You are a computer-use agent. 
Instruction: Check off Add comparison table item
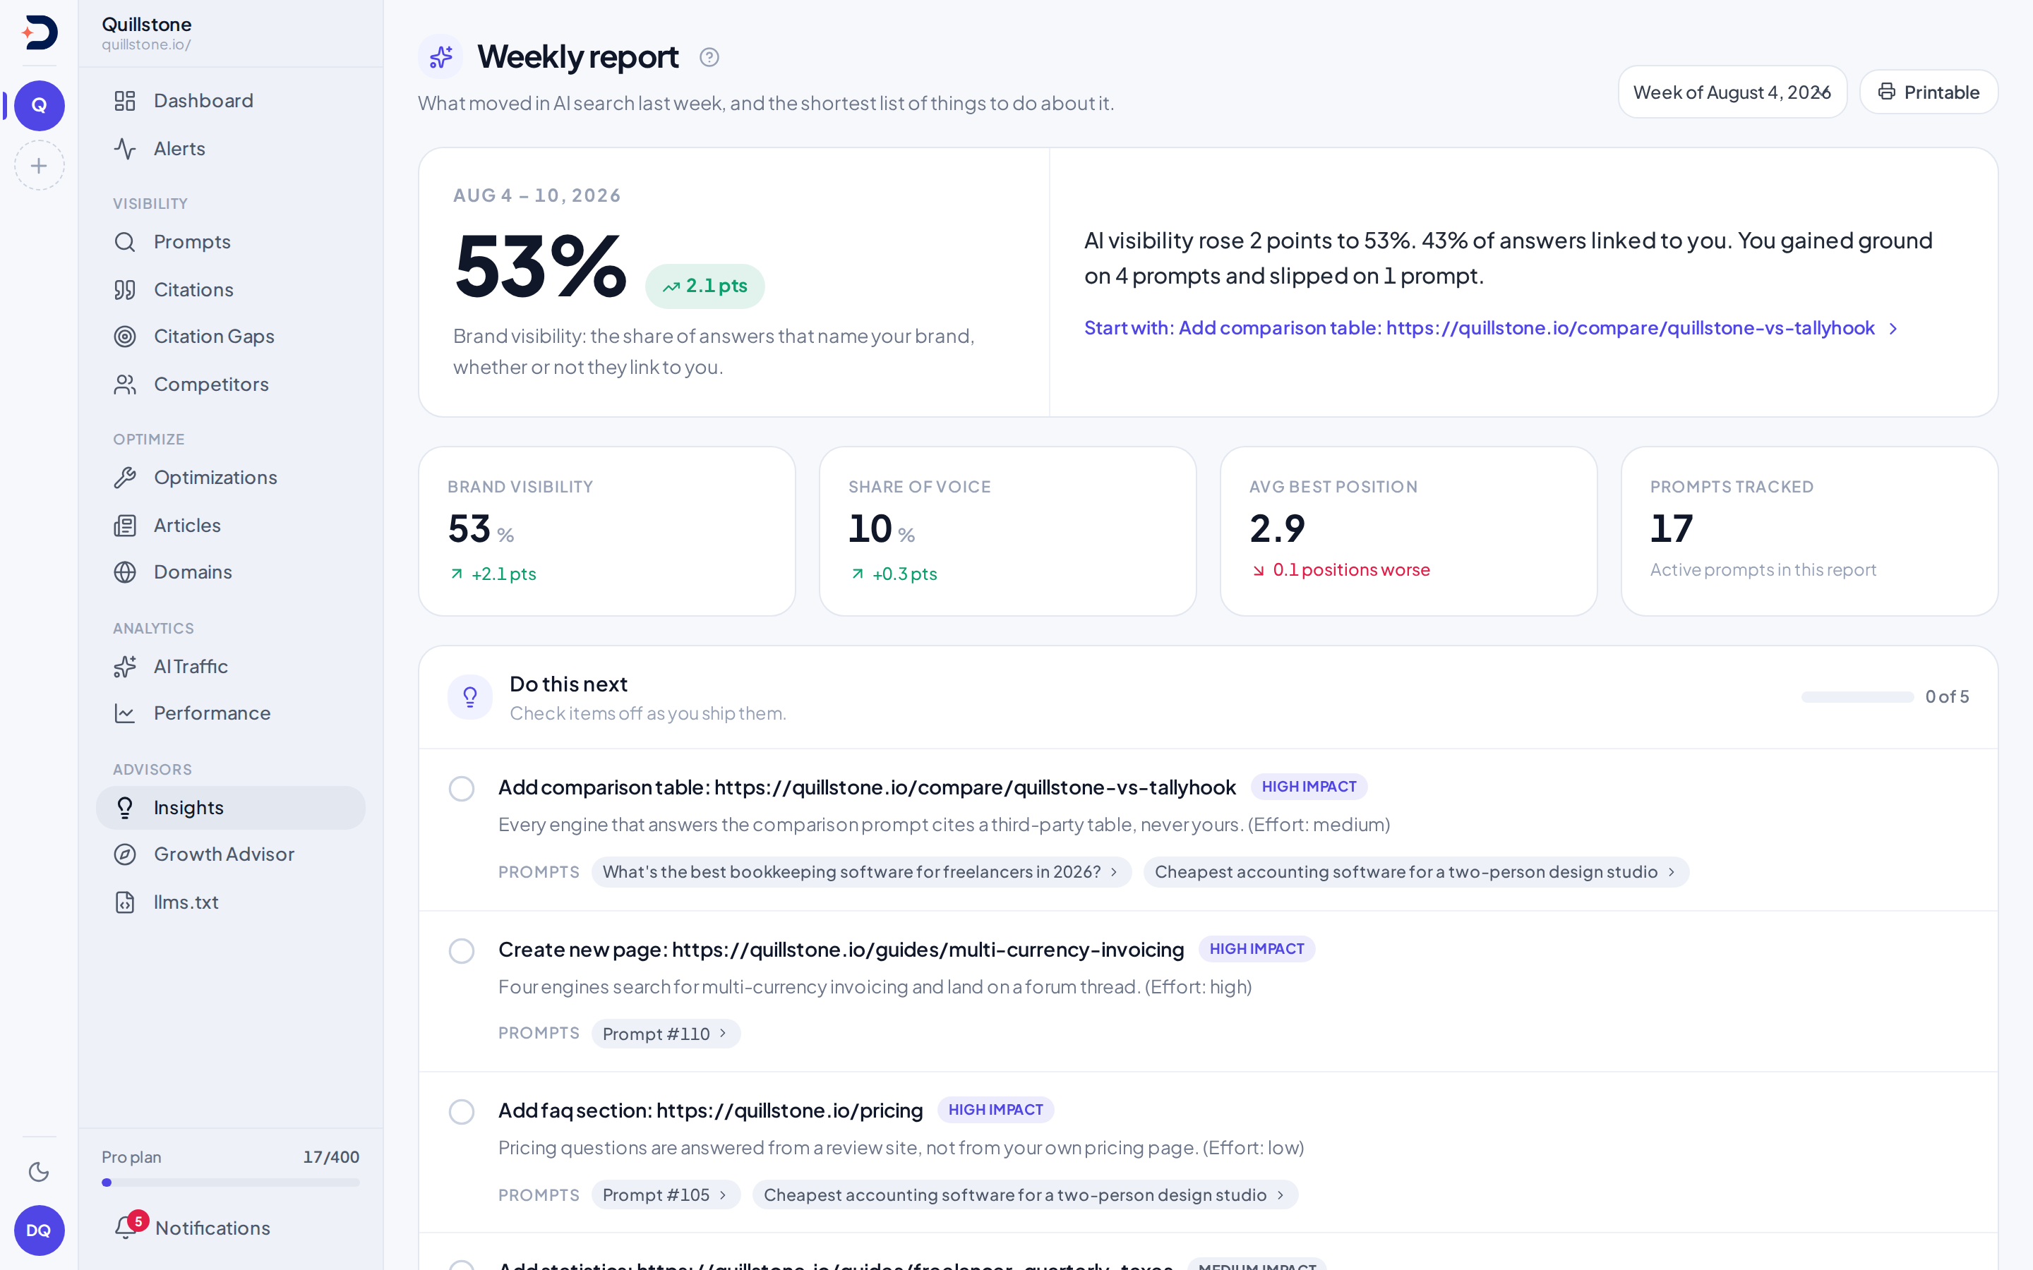point(461,789)
